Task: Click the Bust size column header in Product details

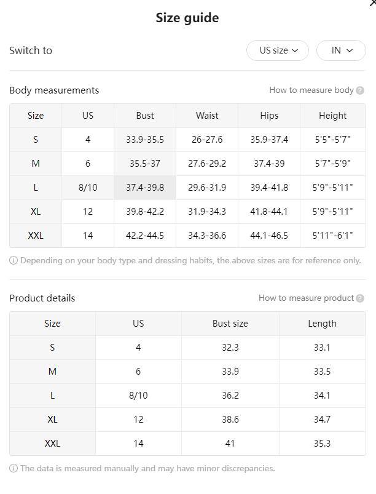Action: click(x=230, y=324)
